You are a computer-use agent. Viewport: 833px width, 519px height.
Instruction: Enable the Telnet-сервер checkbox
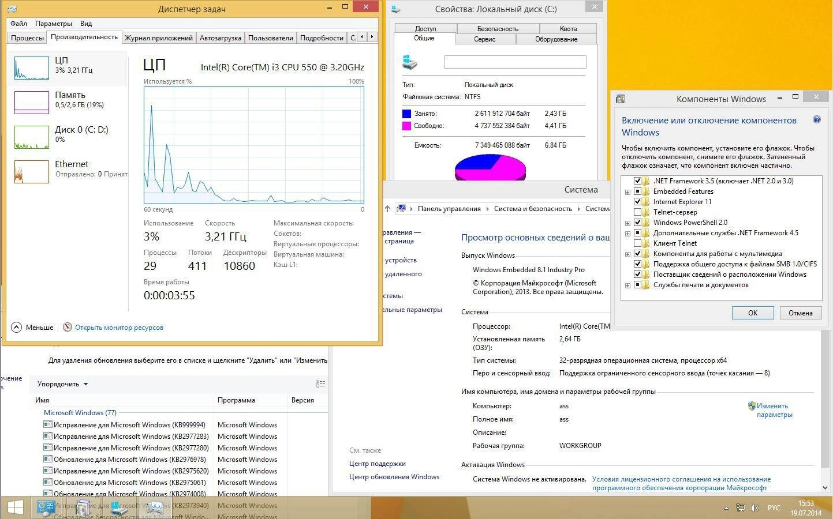coord(638,212)
